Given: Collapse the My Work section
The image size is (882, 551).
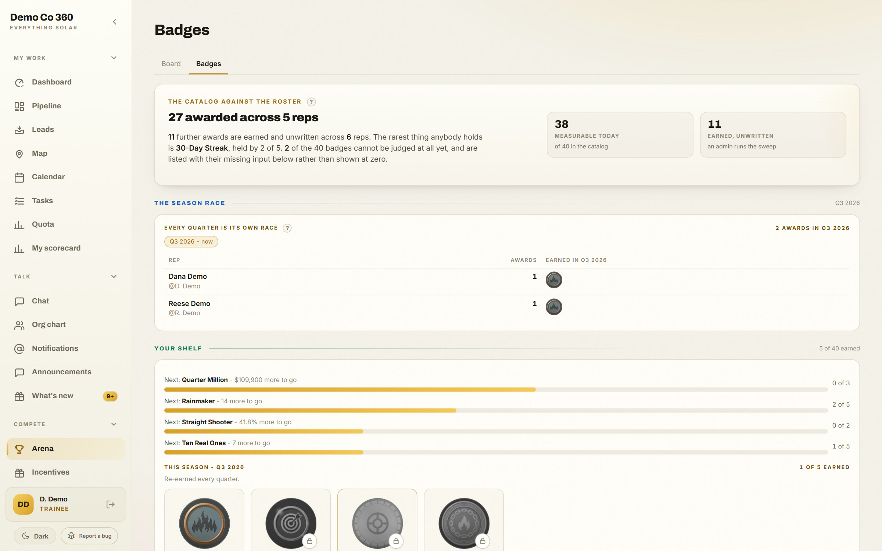Looking at the screenshot, I should [114, 58].
